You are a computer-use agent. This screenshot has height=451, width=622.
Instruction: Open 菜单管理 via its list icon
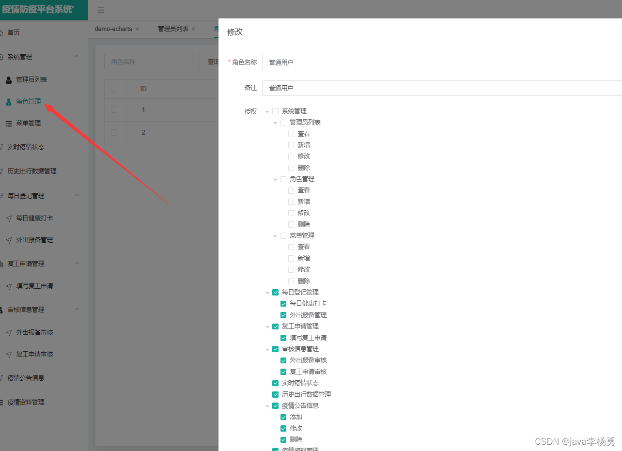(8, 123)
